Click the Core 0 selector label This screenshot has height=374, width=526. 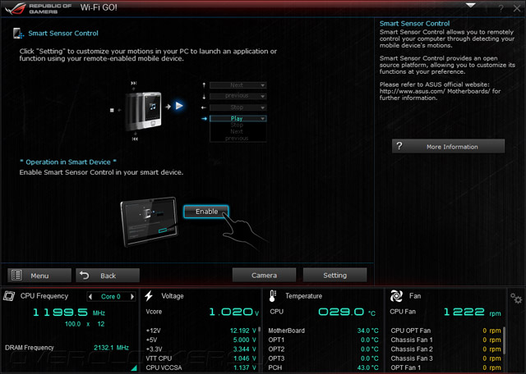click(111, 297)
